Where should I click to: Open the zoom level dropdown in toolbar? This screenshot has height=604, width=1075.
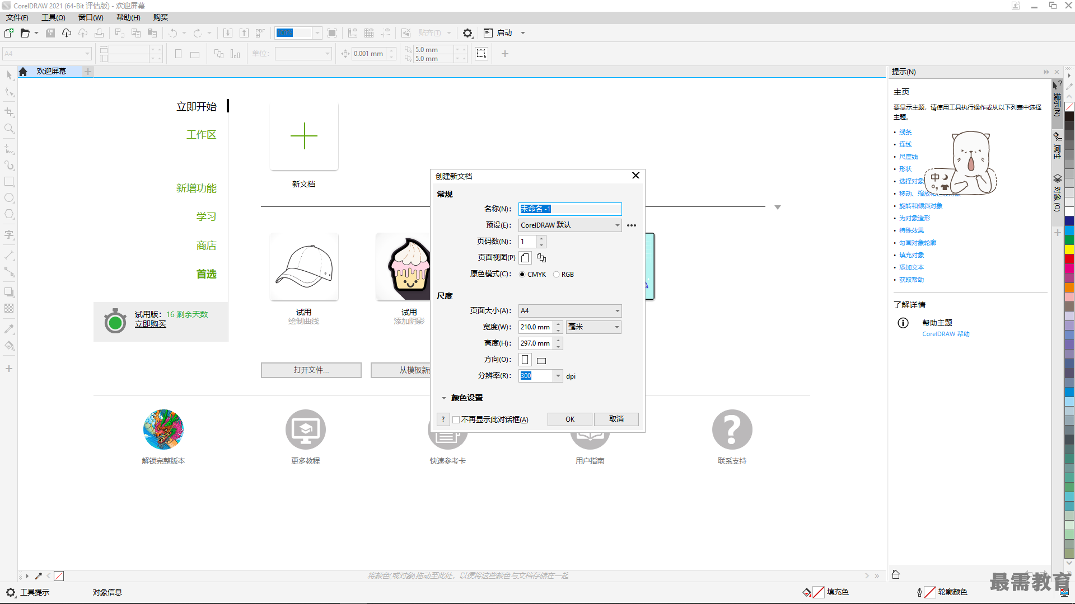[317, 33]
